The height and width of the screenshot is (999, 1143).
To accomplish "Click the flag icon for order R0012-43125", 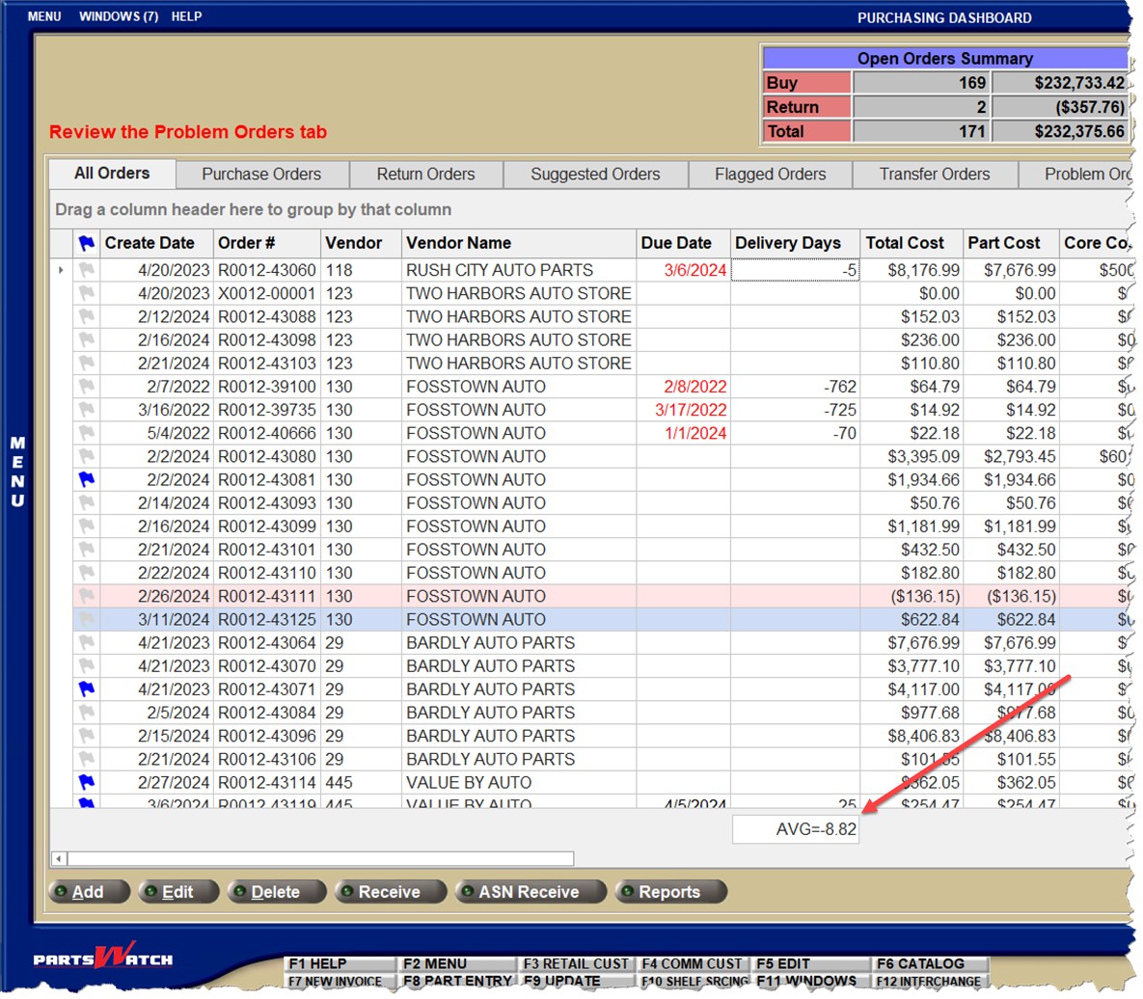I will [x=87, y=619].
